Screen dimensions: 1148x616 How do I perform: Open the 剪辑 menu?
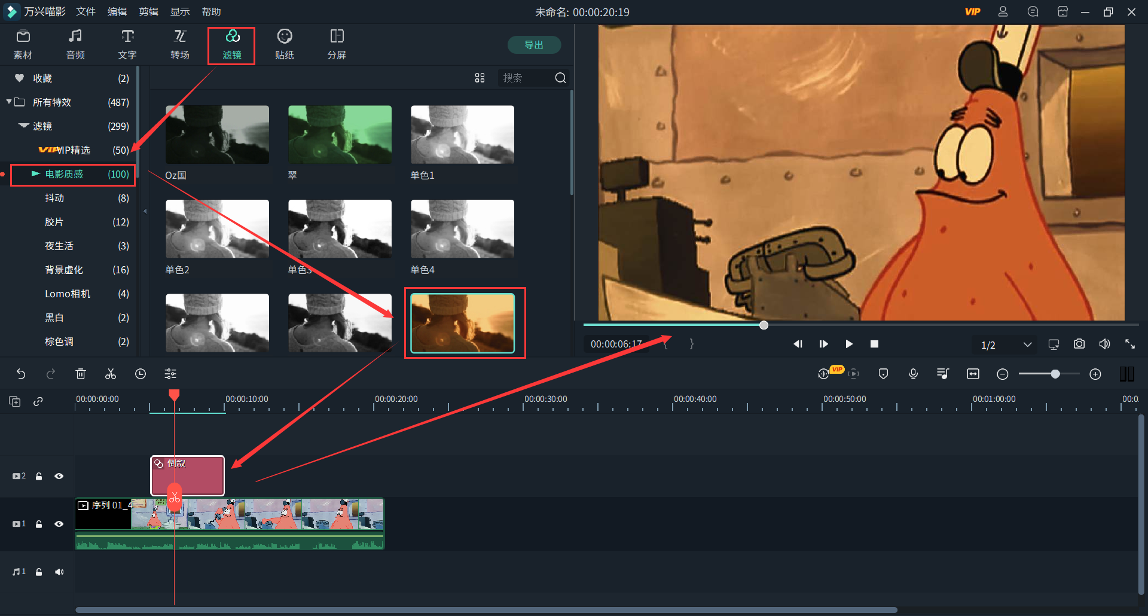point(148,12)
